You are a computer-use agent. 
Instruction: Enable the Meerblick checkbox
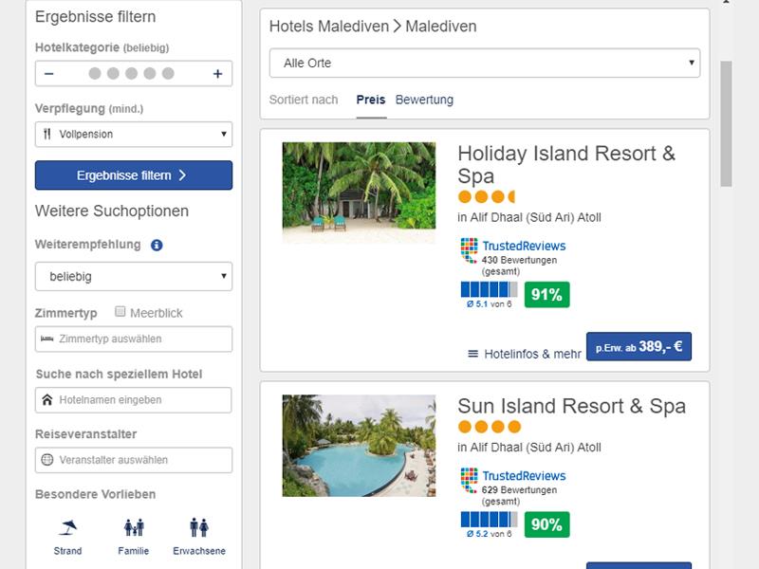coord(120,312)
